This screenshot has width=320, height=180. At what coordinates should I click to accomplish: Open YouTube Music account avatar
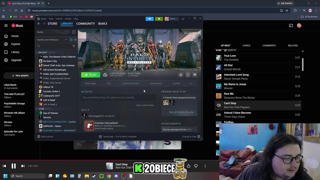(x=299, y=25)
